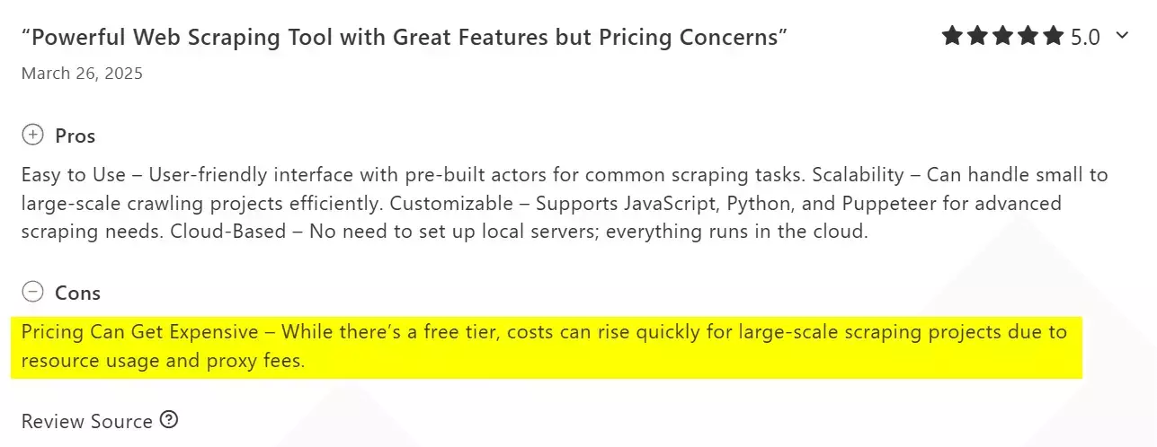Click the third (middle) rating star
This screenshot has height=447, width=1157.
coord(1003,36)
